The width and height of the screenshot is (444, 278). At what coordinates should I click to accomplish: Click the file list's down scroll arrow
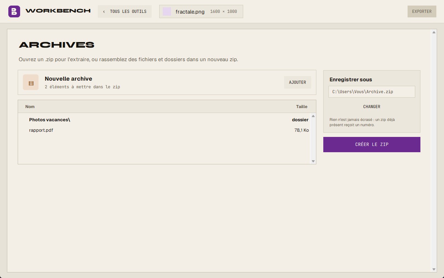click(313, 161)
